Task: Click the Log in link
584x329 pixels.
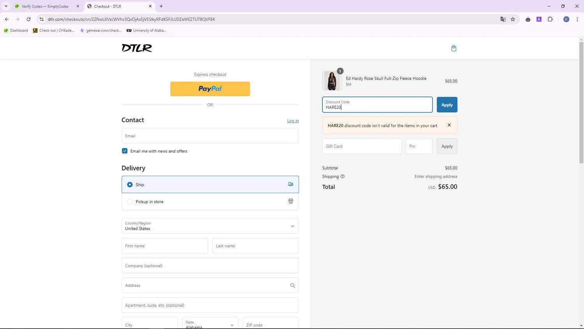Action: (x=293, y=121)
